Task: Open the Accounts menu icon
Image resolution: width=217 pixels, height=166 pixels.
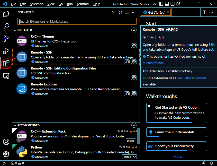Action: point(6,142)
